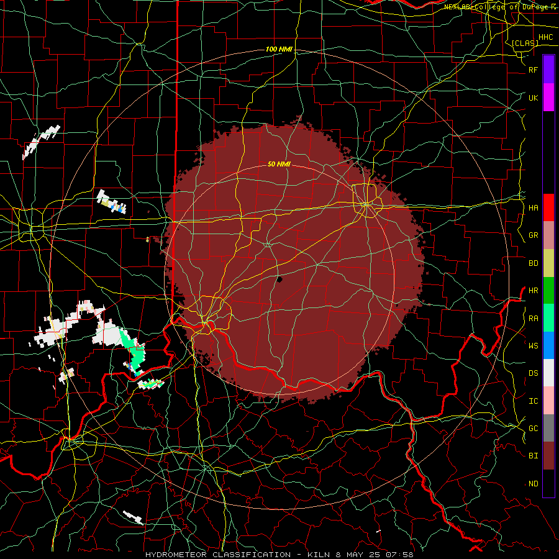Click the UK legend label text
The width and height of the screenshot is (559, 559).
(x=533, y=98)
